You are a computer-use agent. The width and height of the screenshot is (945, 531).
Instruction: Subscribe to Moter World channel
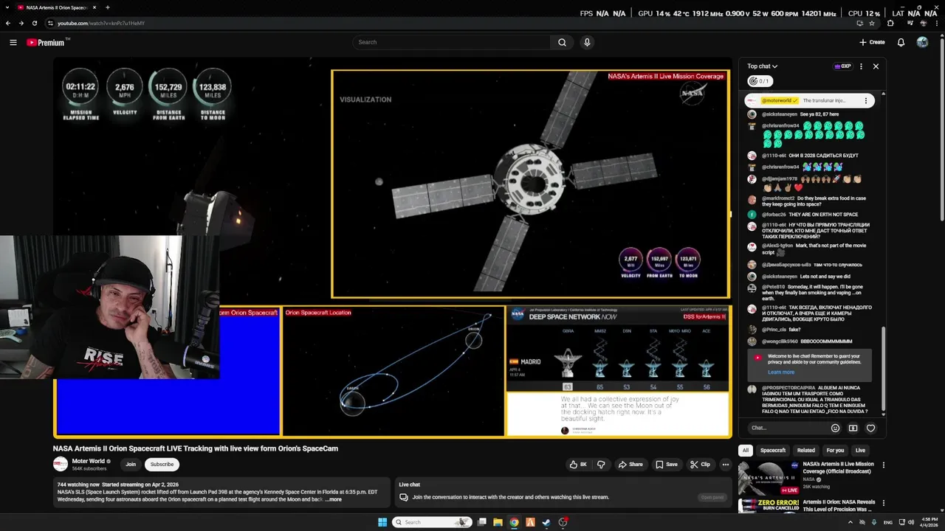pyautogui.click(x=162, y=465)
